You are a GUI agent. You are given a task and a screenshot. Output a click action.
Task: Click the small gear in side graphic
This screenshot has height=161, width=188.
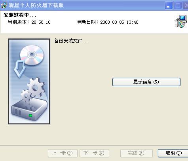pyautogui.click(x=26, y=96)
